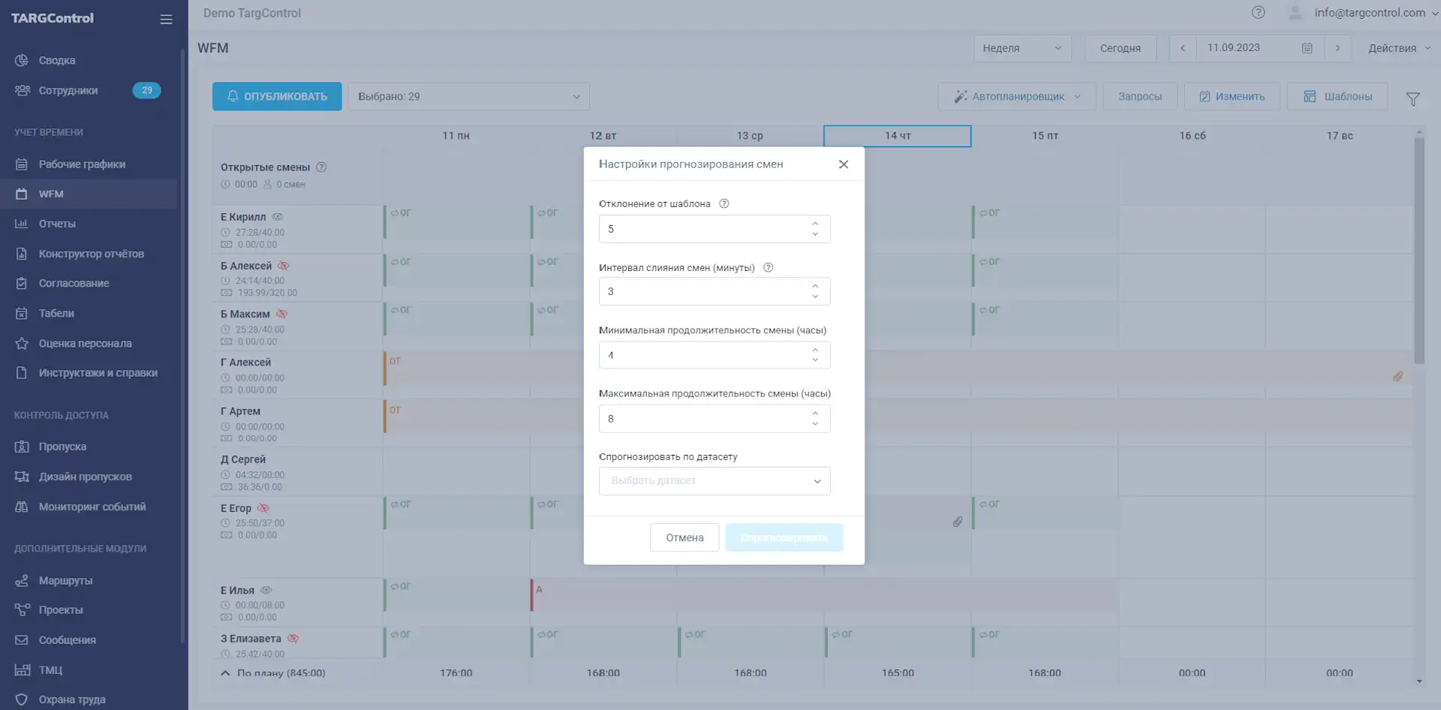Close the forecasting settings dialog

coord(844,164)
